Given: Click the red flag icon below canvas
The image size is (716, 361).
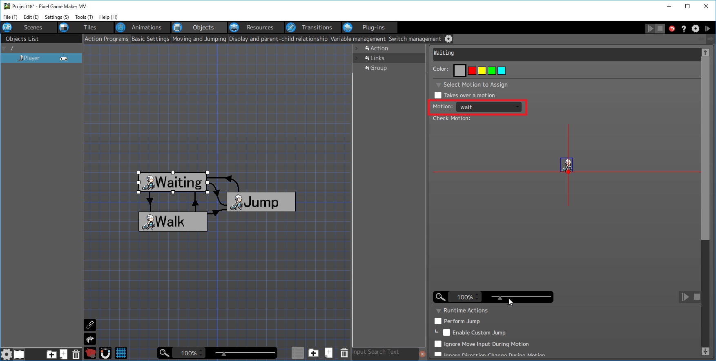Looking at the screenshot, I should (90, 353).
